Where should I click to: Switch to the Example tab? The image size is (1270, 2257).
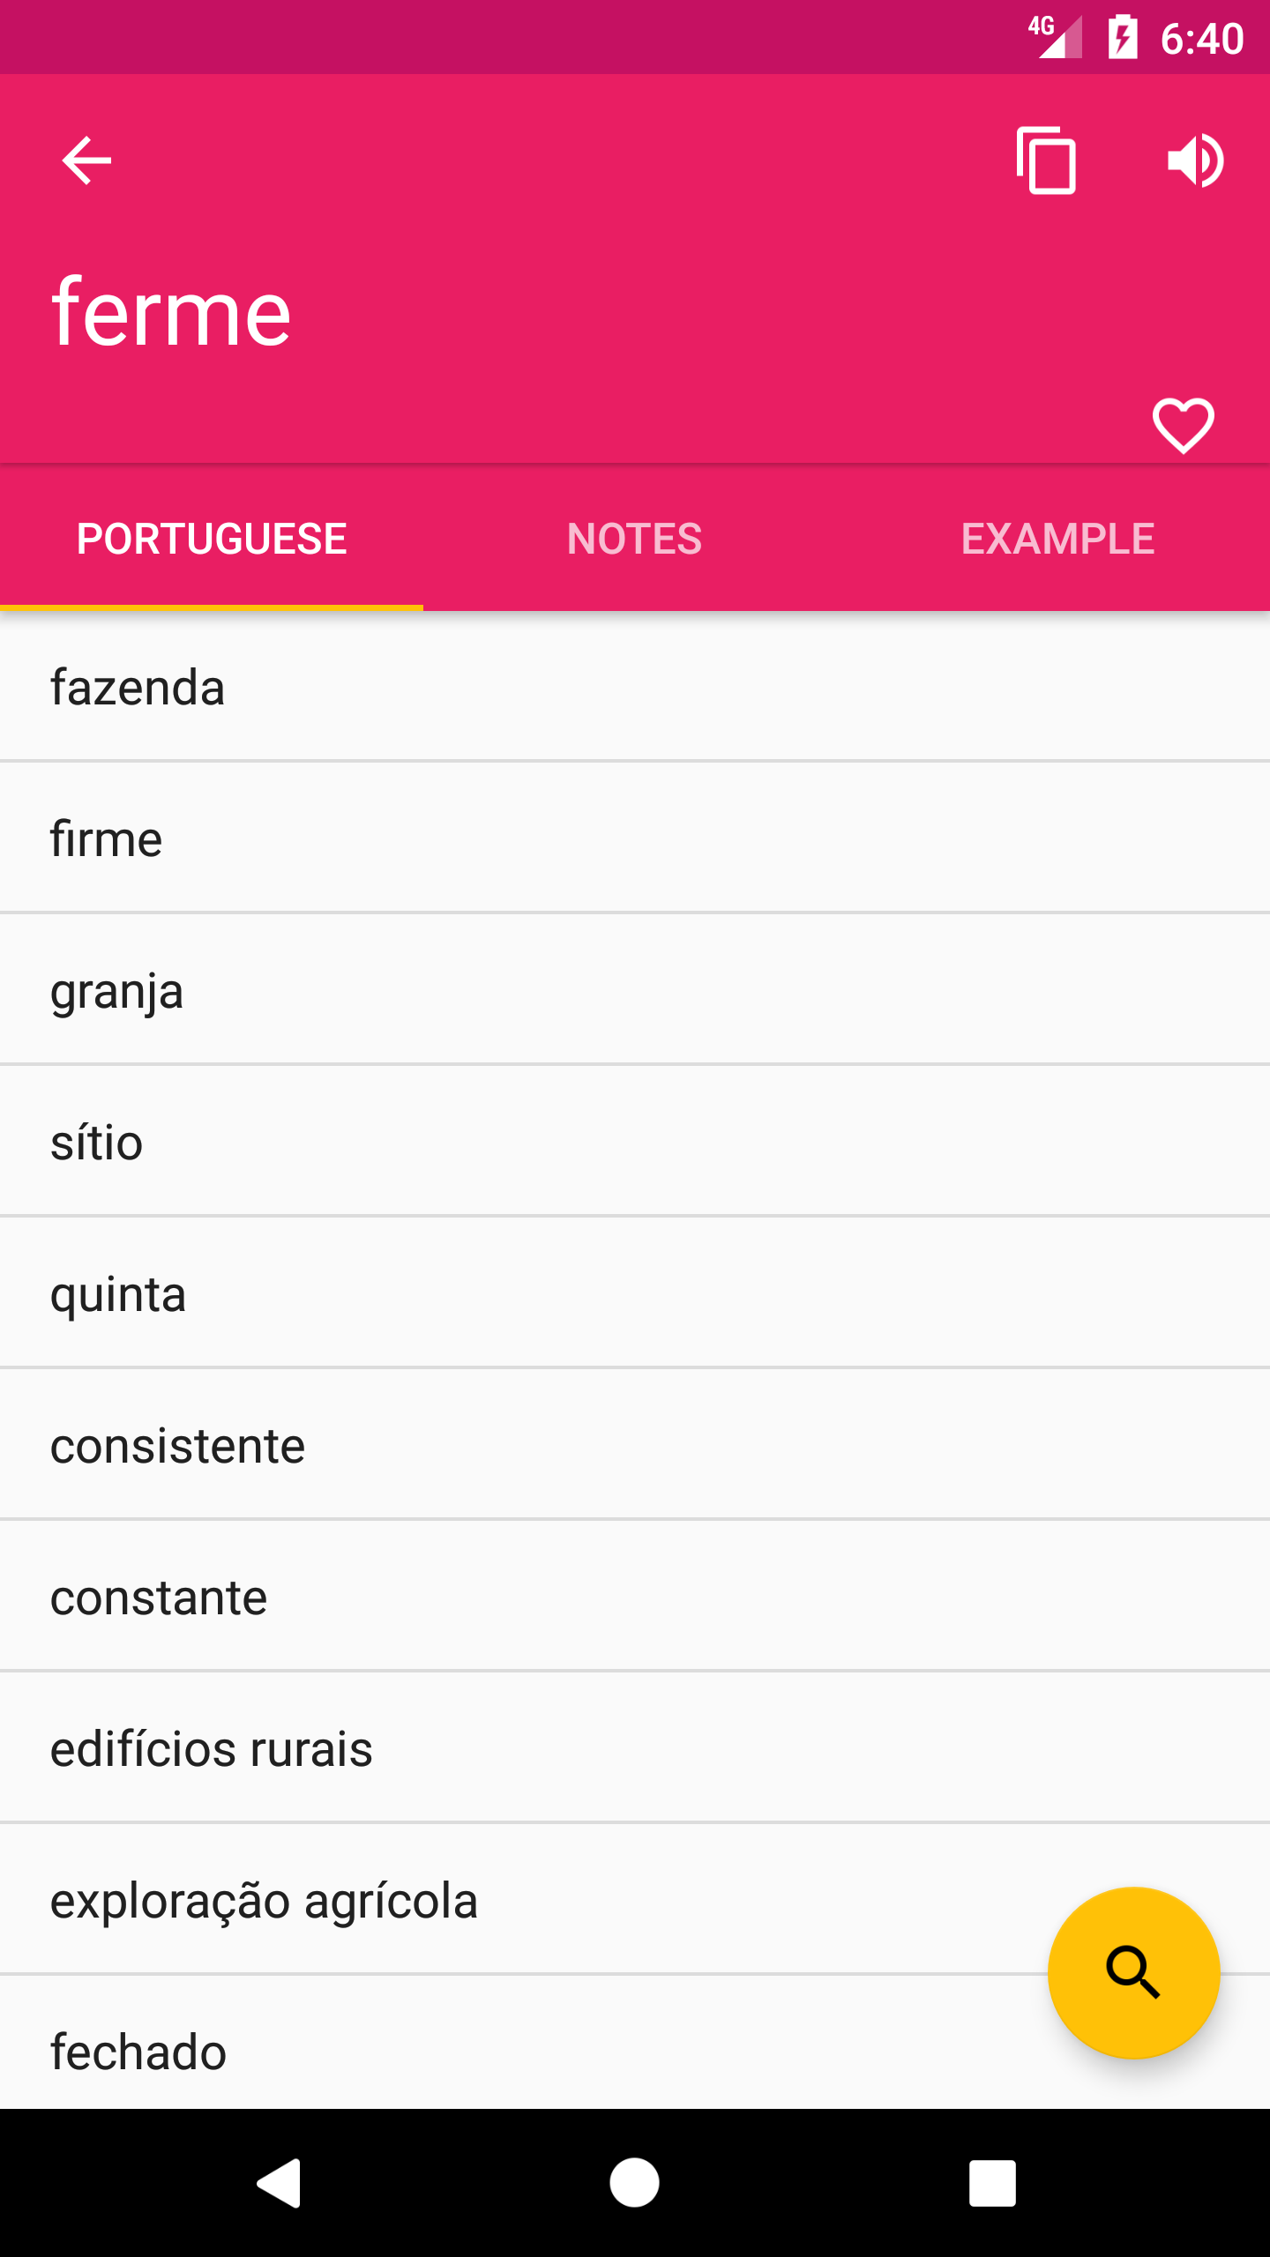1057,539
